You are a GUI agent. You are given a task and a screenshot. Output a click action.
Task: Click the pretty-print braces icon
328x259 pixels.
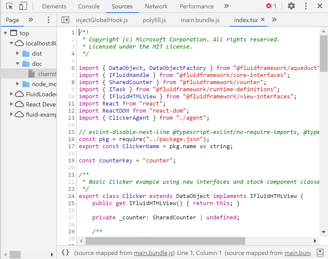pyautogui.click(x=66, y=252)
